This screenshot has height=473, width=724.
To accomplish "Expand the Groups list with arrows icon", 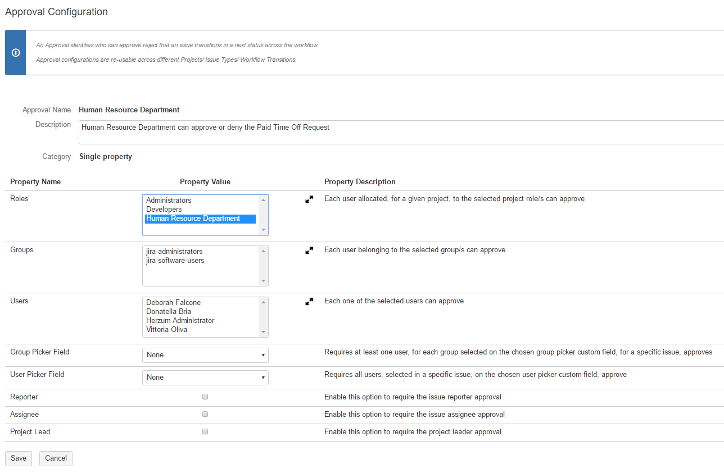I will [x=309, y=251].
